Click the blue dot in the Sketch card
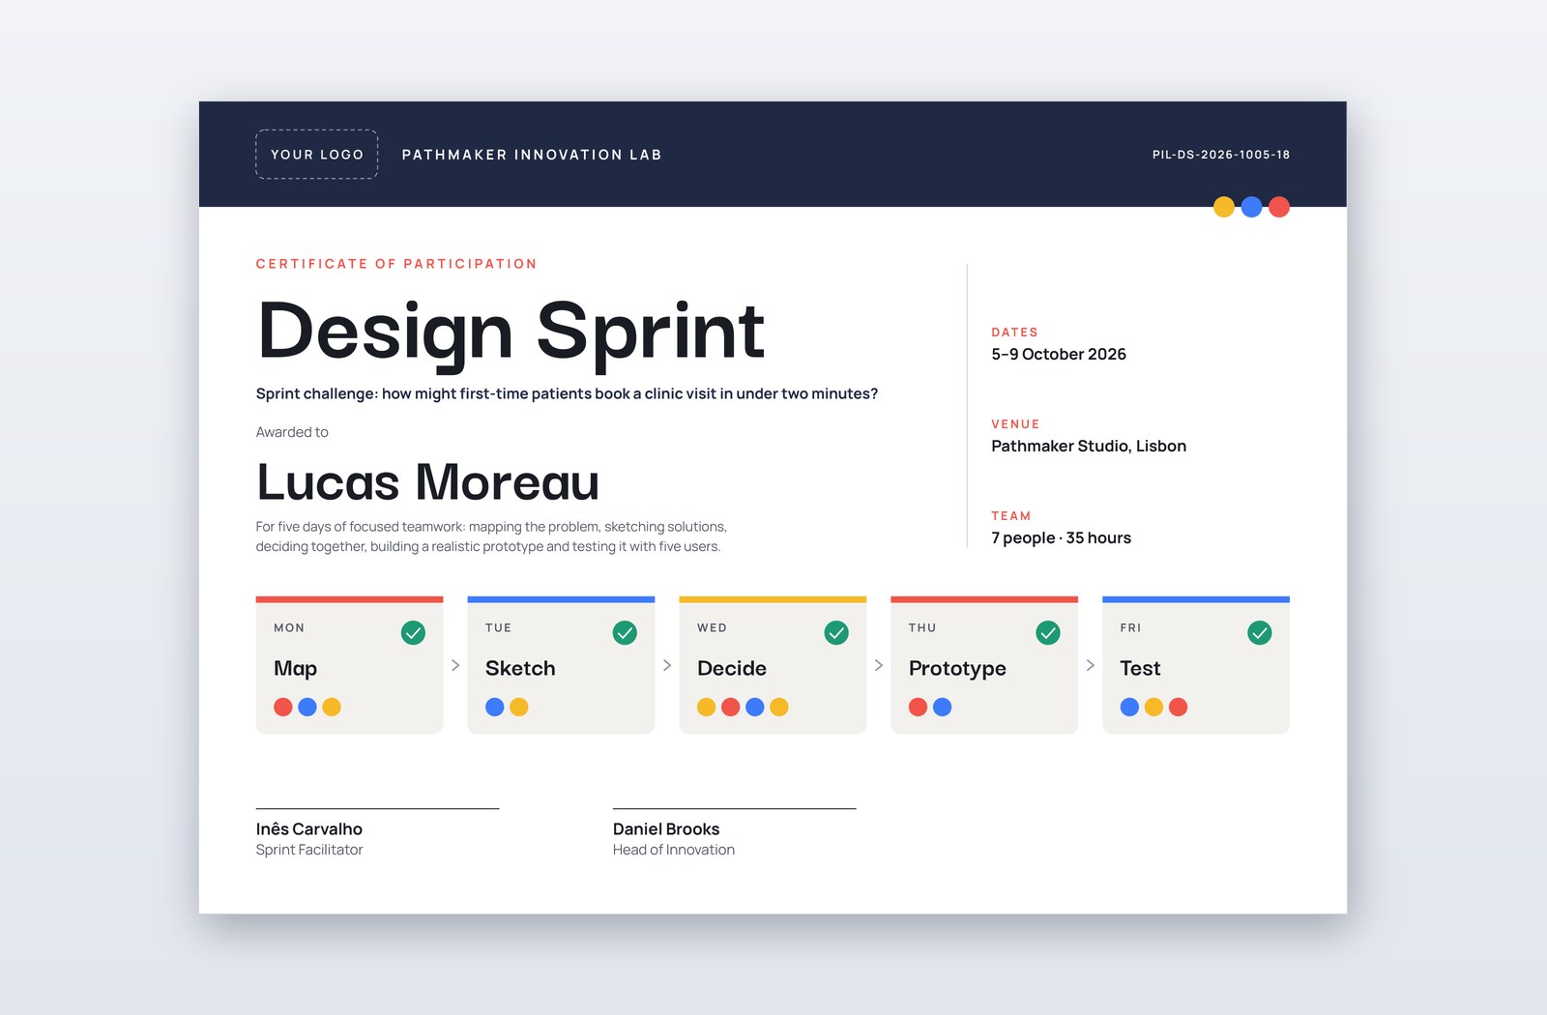The width and height of the screenshot is (1547, 1015). [495, 708]
